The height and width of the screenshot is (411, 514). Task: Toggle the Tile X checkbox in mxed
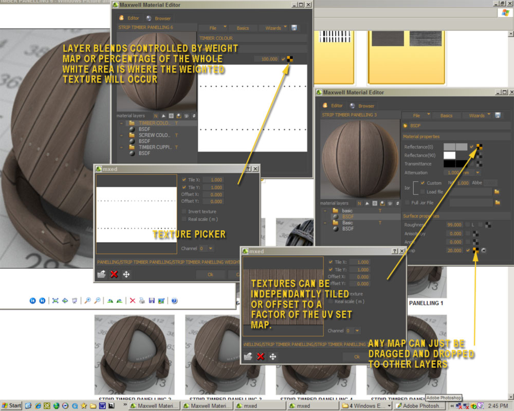point(183,180)
